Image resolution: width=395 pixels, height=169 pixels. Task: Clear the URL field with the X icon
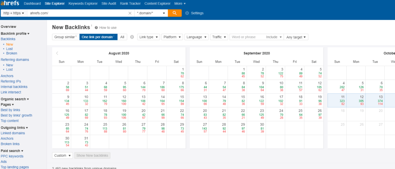pos(130,13)
